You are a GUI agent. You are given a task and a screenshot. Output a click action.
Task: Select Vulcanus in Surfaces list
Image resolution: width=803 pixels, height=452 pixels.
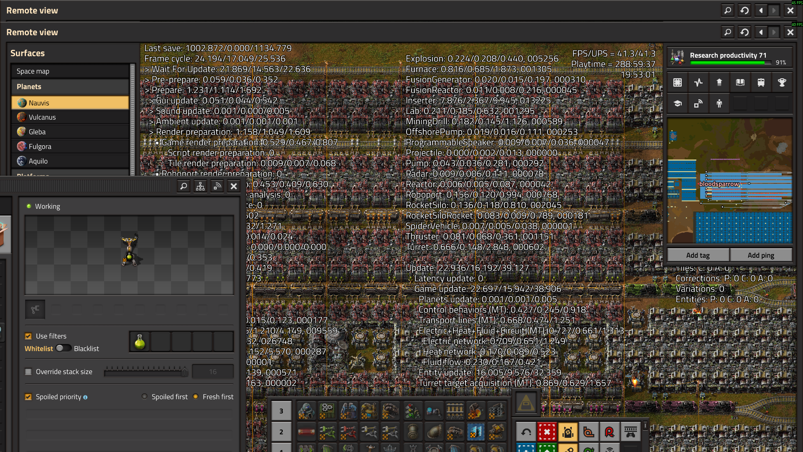70,117
